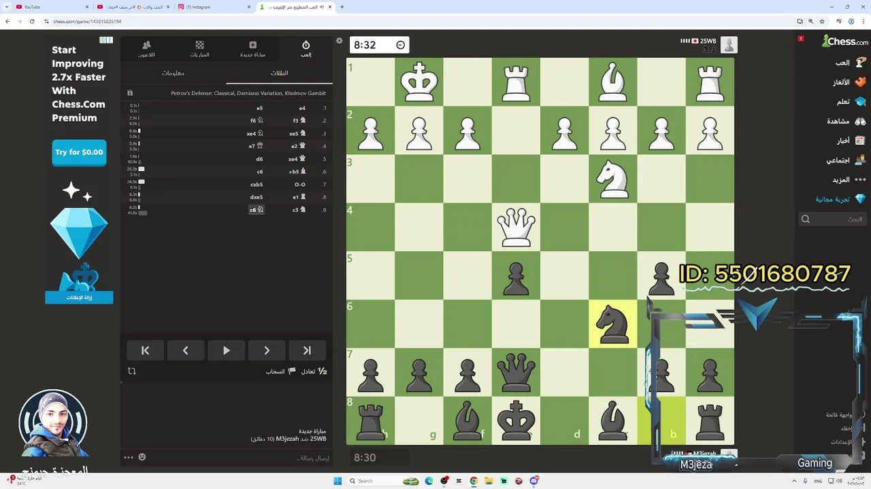Click remove ads (إزالة الإعلانات) button

click(x=79, y=297)
